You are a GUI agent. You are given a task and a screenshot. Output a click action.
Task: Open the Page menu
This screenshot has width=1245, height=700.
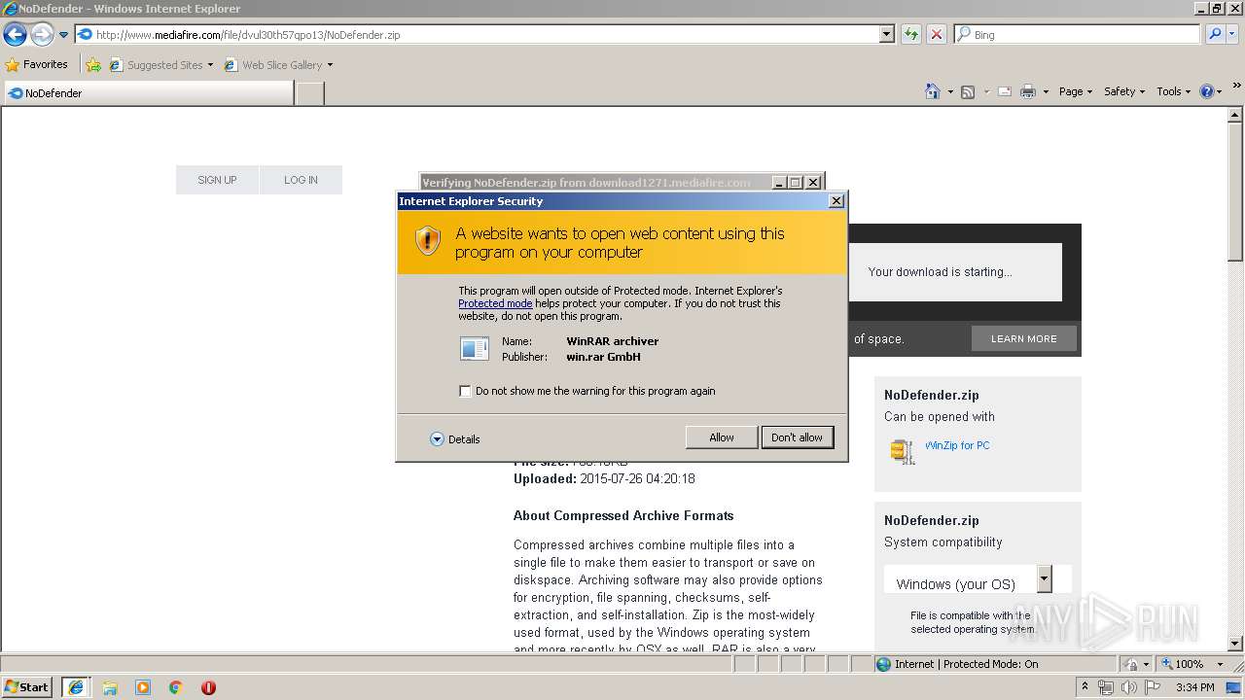[1075, 91]
